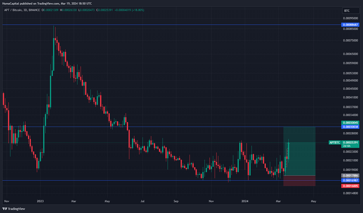Click the L0.00020473 low value
Screen dimensions: 363x213
tap(87, 10)
